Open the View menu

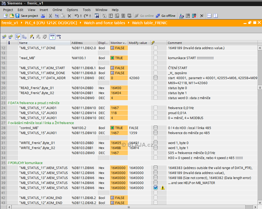point(31,10)
